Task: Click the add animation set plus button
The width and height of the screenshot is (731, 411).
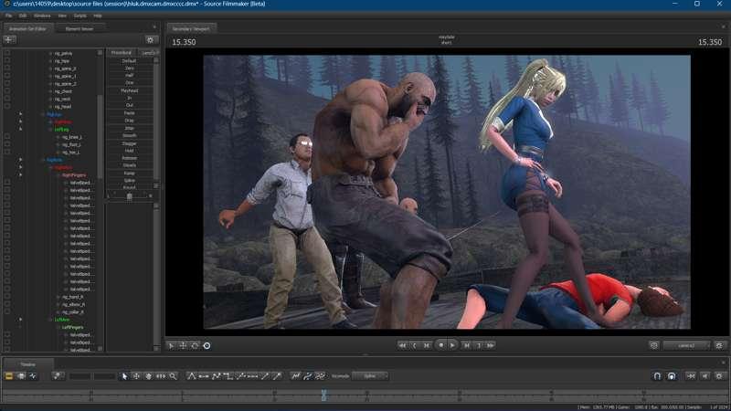Action: click(9, 39)
